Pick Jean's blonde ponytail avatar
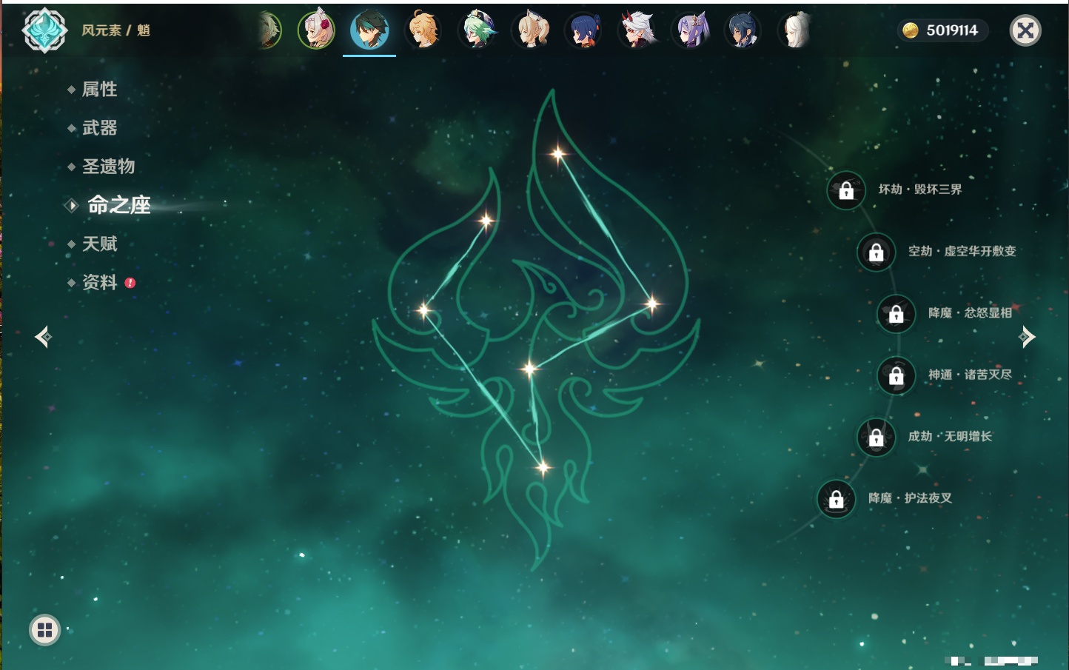The width and height of the screenshot is (1069, 670). (x=531, y=30)
